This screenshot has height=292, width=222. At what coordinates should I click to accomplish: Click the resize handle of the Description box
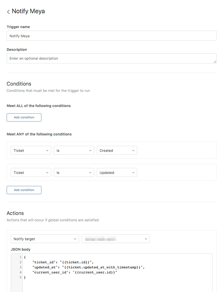pyautogui.click(x=215, y=62)
